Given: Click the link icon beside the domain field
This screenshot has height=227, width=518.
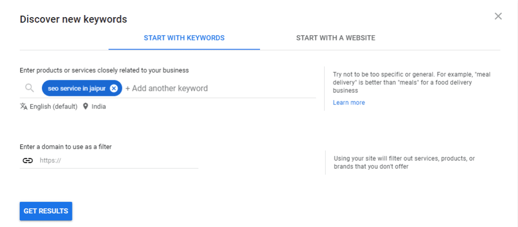Looking at the screenshot, I should click(28, 160).
